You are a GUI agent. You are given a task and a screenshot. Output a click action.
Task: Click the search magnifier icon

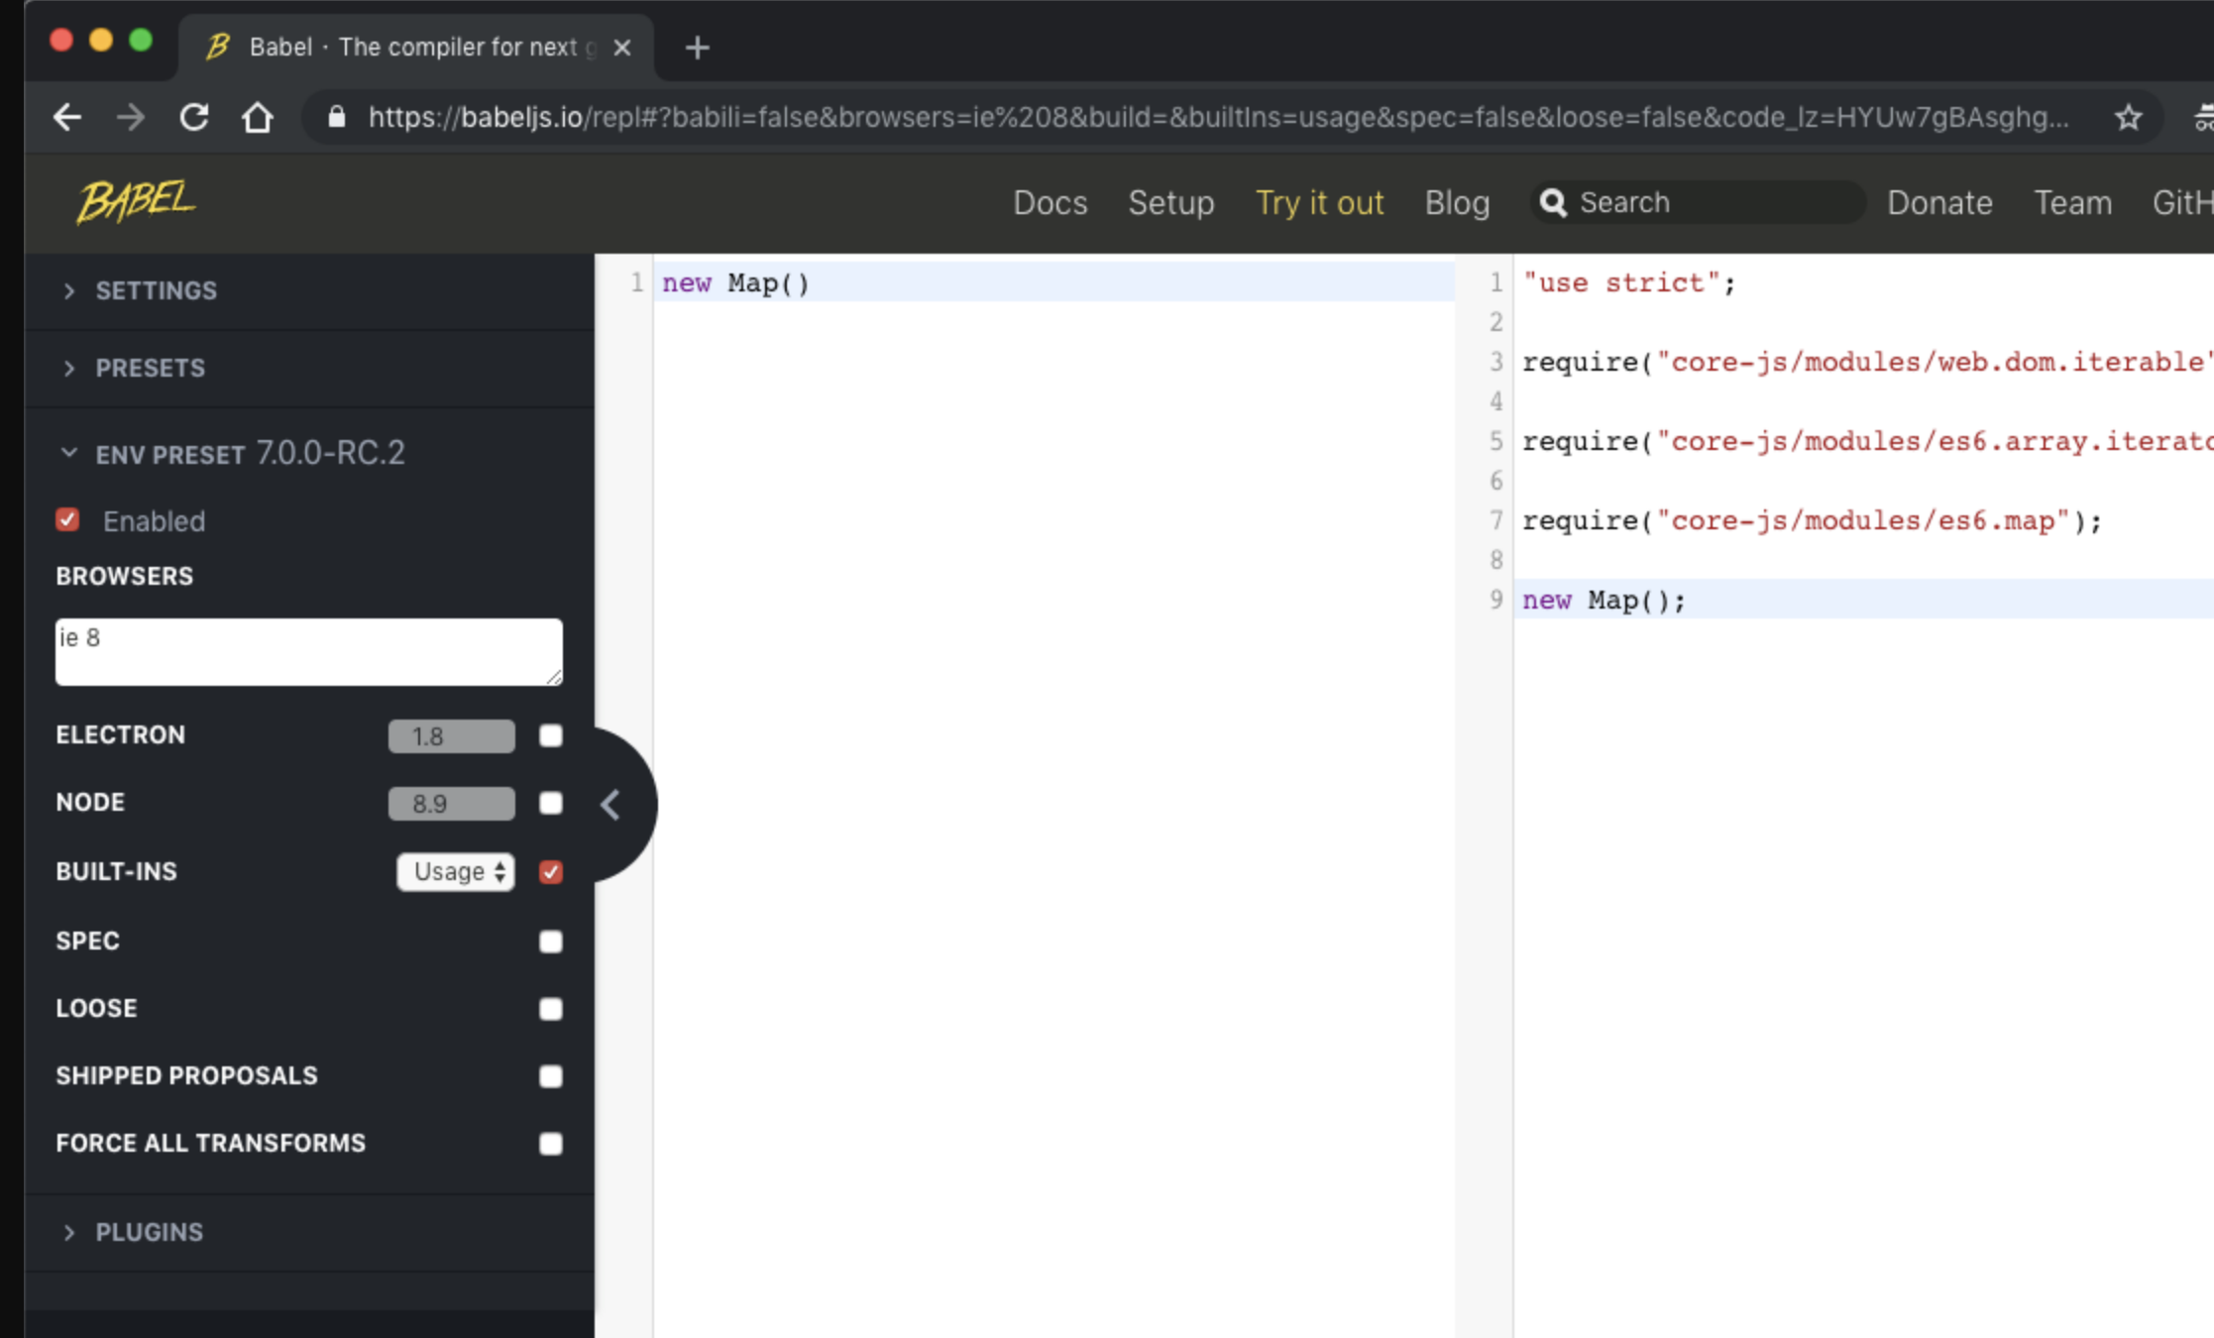1553,202
